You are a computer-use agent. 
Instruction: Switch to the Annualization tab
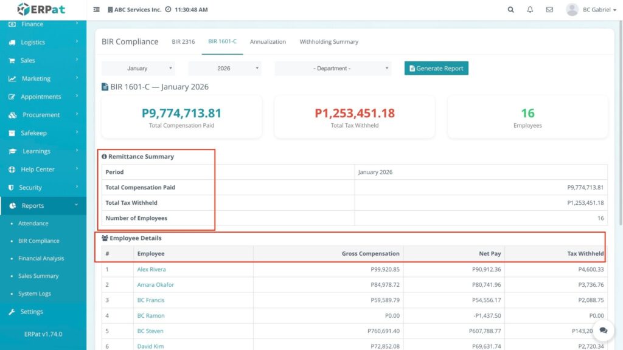coord(268,42)
